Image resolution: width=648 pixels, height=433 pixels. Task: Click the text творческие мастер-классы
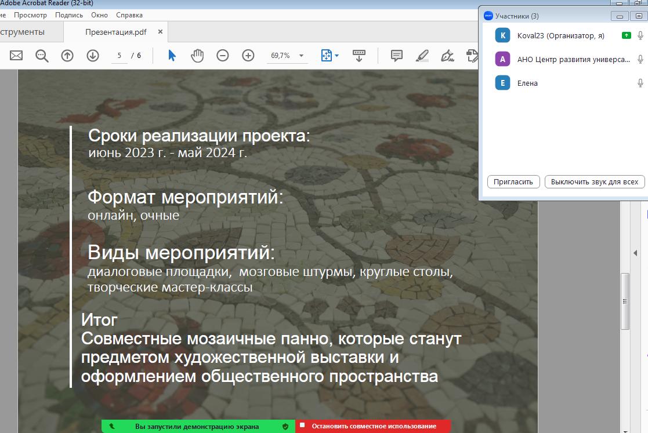coord(170,288)
